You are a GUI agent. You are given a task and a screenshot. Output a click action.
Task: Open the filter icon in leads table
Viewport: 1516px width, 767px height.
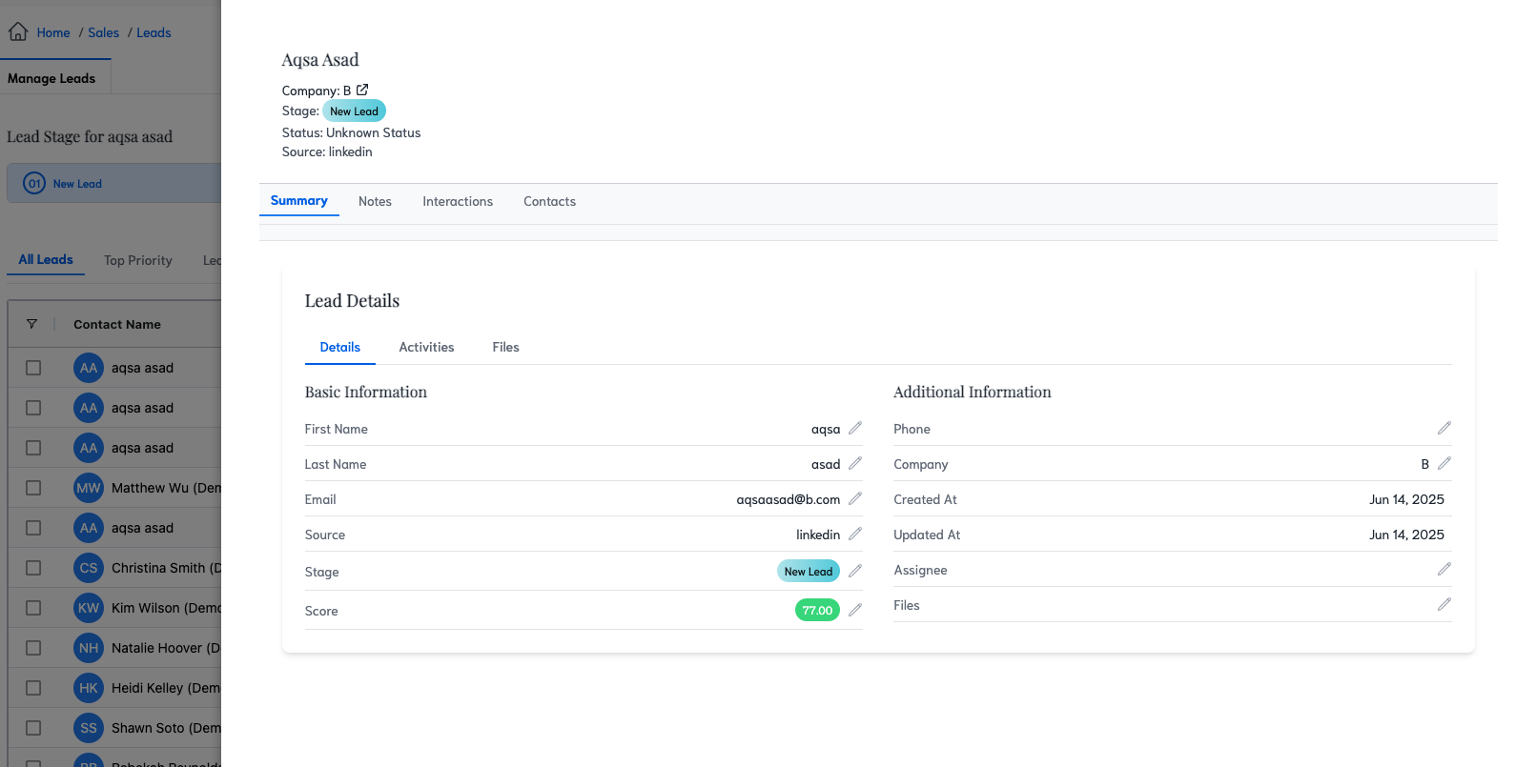(31, 324)
